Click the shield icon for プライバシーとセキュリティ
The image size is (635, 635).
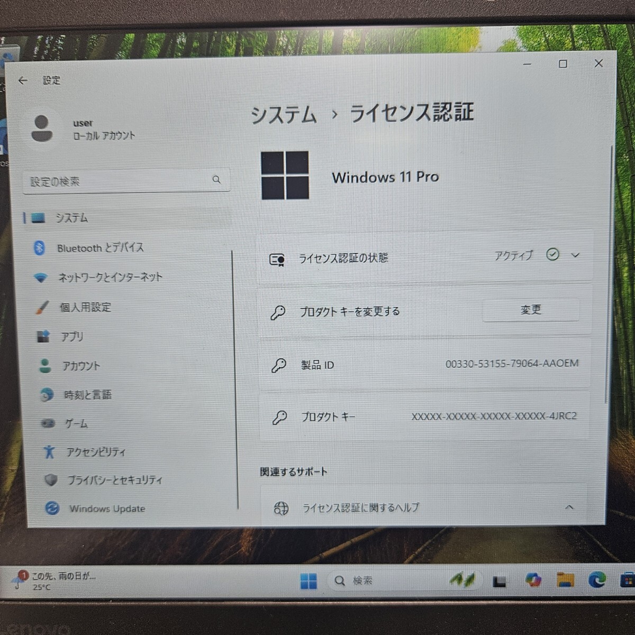pyautogui.click(x=51, y=480)
